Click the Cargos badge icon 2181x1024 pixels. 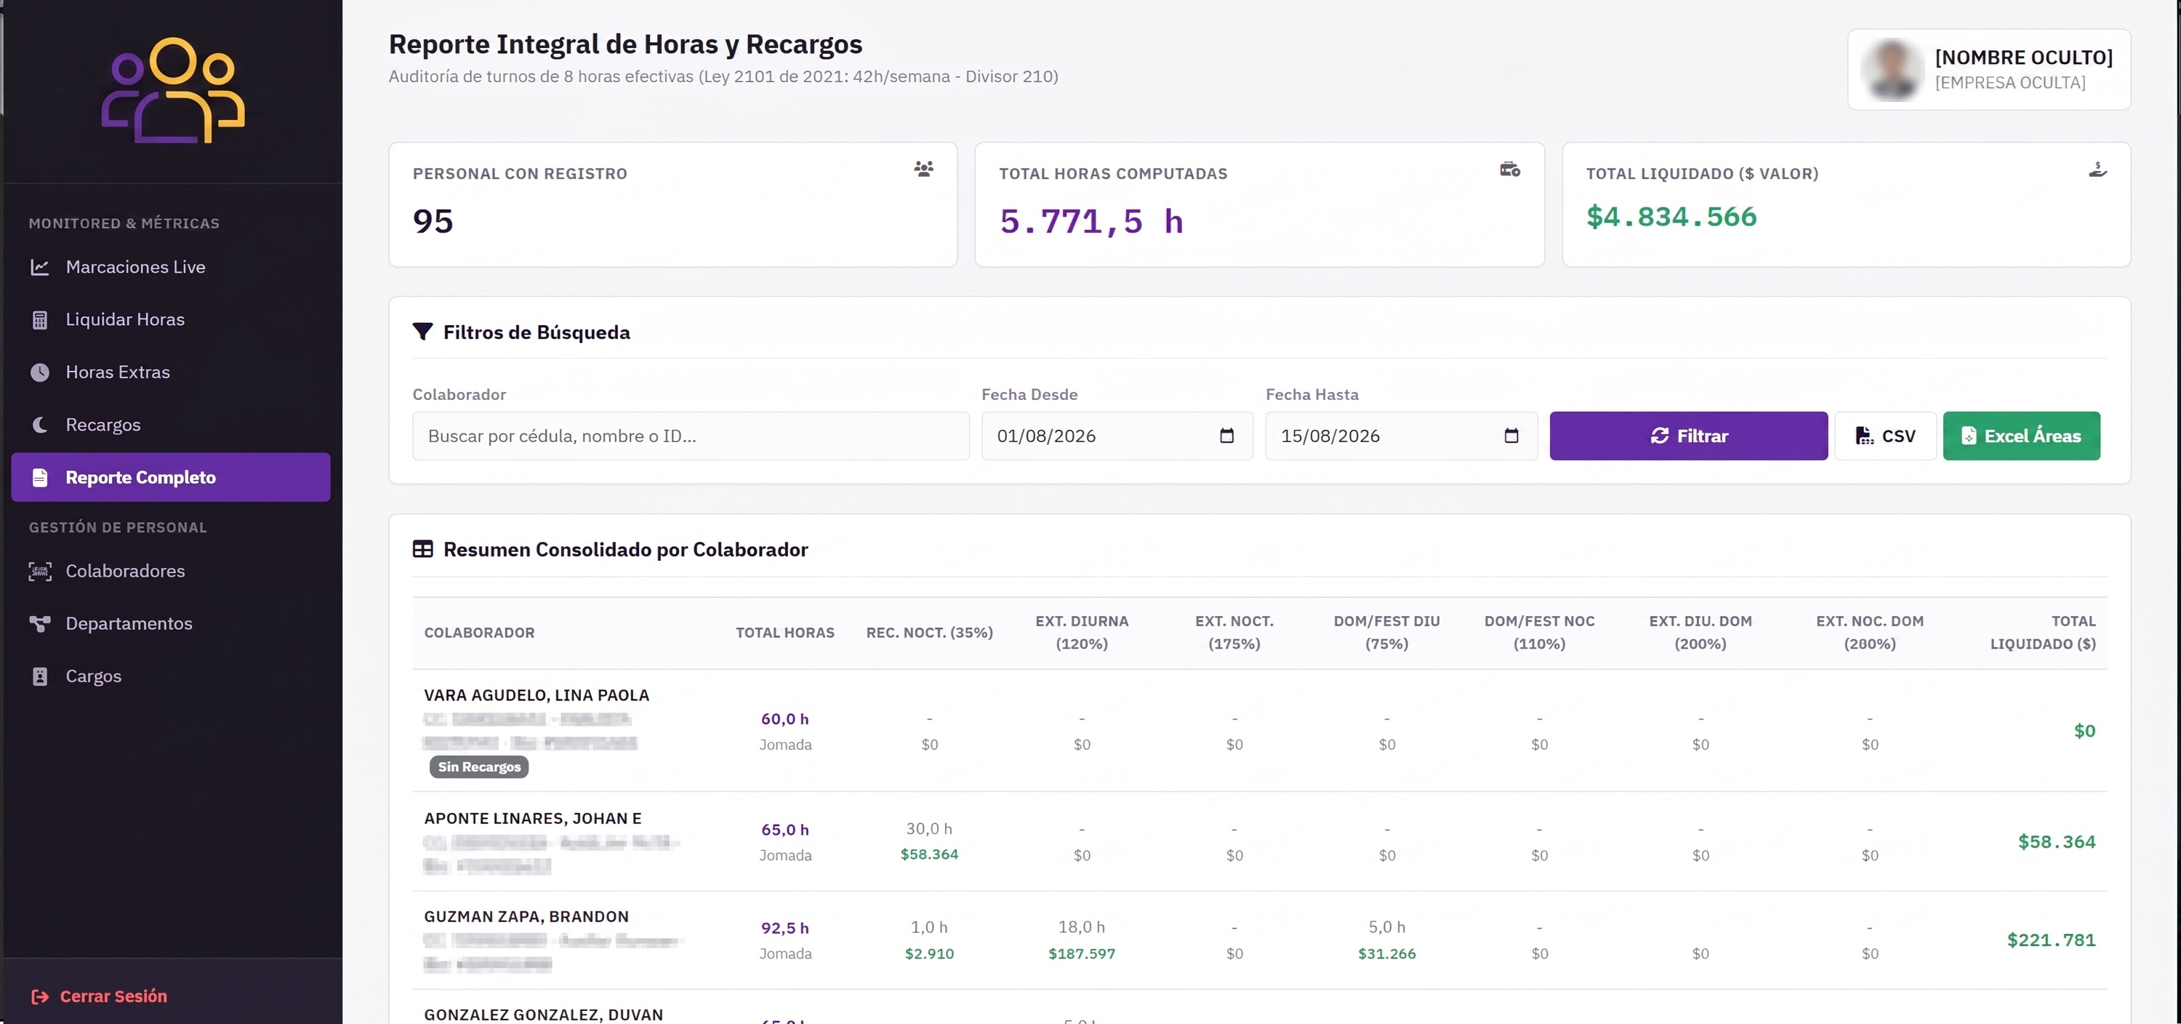(40, 677)
